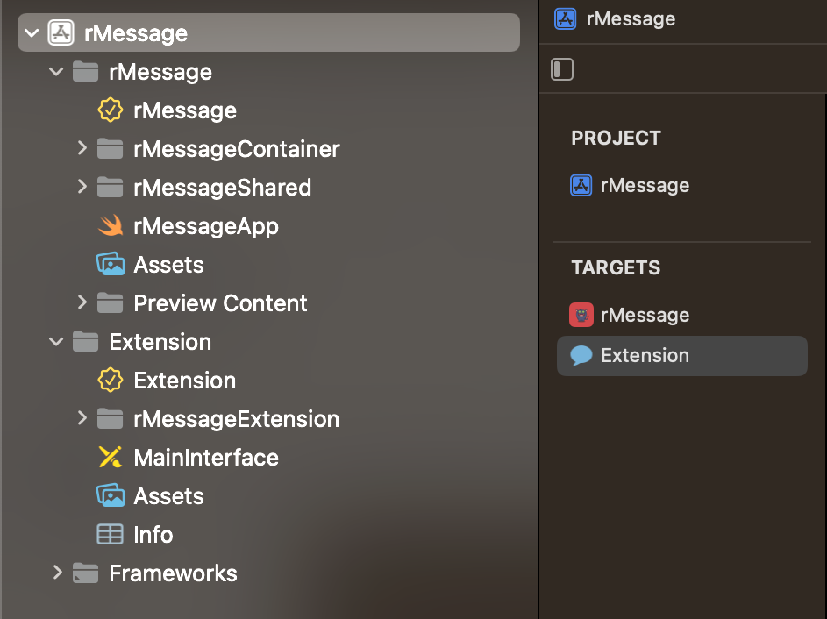
Task: Toggle the sidebar panel icon in editor
Action: click(562, 69)
